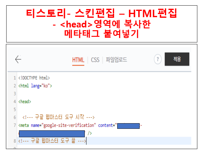Select line number 3 in the gutter
Viewport: 202px width, 155px height.
pyautogui.click(x=15, y=94)
